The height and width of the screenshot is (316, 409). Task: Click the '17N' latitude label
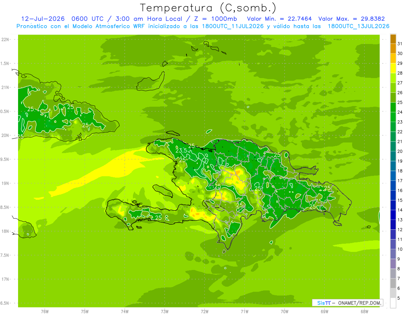point(5,279)
